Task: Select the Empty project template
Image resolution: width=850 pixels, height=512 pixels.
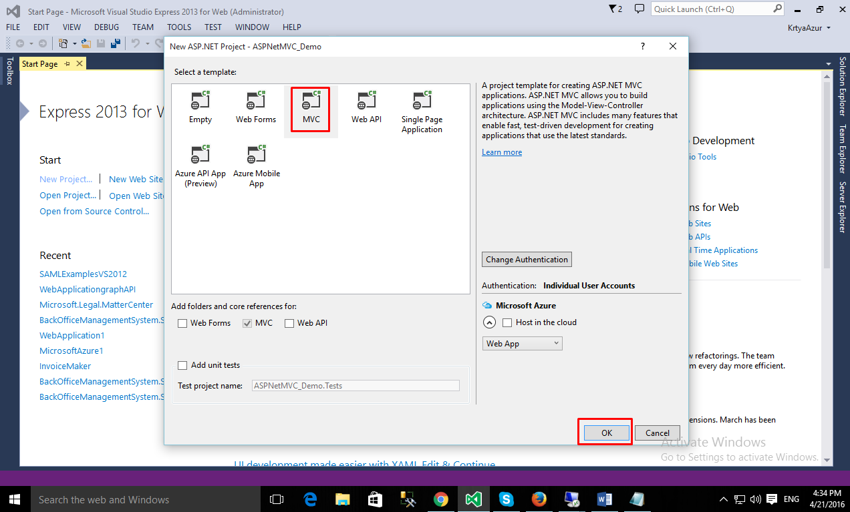Action: 200,107
